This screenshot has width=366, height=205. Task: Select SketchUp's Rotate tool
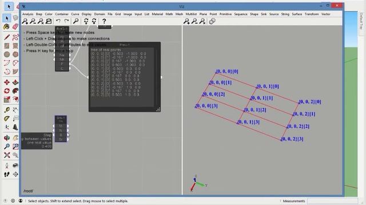pos(7,91)
